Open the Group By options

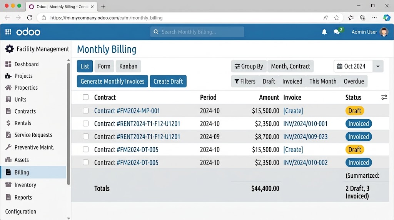click(x=249, y=66)
